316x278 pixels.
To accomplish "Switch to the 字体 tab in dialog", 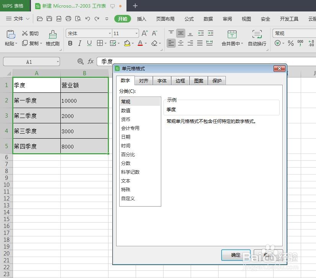I will [162, 81].
